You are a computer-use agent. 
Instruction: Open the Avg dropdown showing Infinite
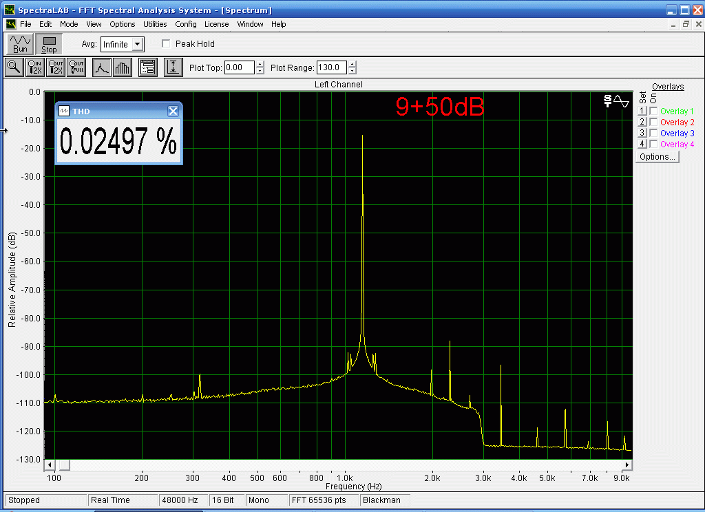[138, 44]
